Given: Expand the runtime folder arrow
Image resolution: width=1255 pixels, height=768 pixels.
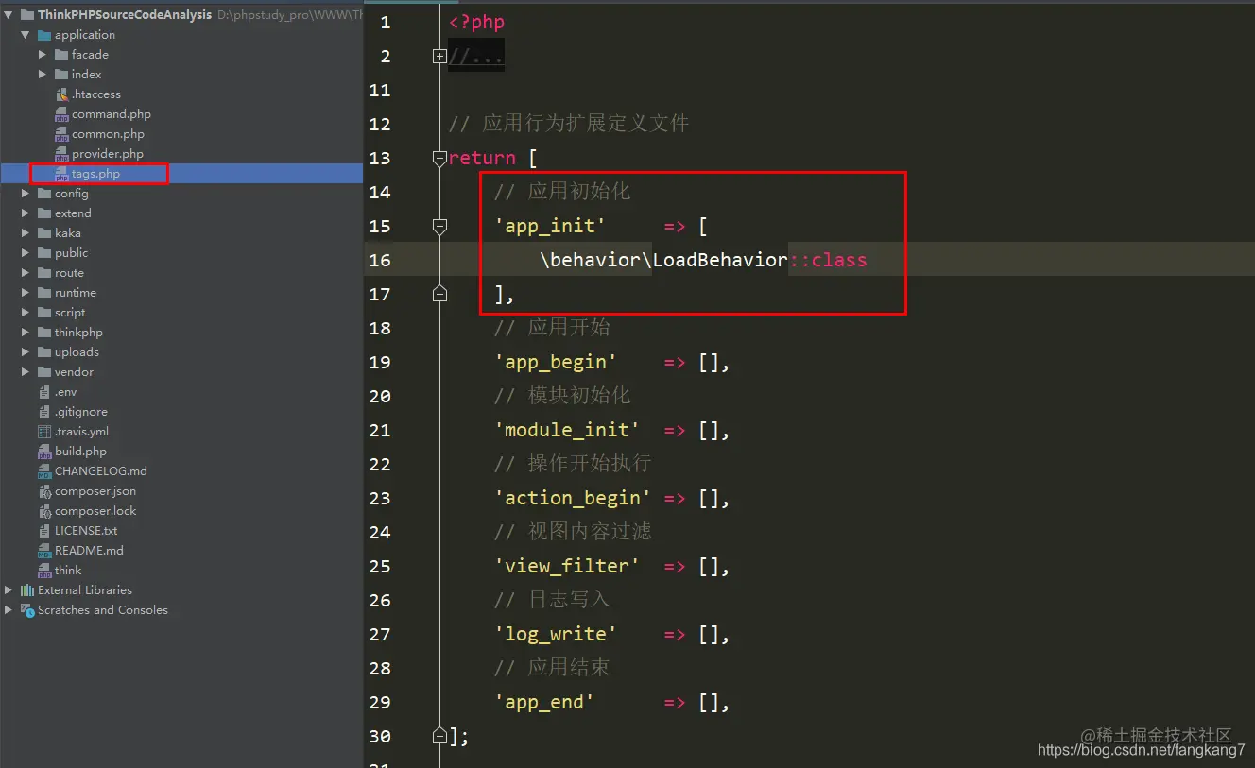Looking at the screenshot, I should pyautogui.click(x=26, y=293).
